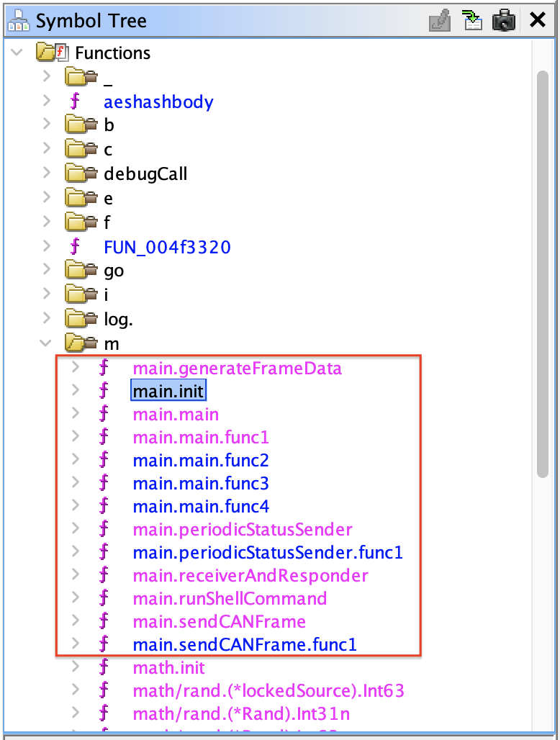This screenshot has height=740, width=560.
Task: Select main.main.func2
Action: pos(201,461)
